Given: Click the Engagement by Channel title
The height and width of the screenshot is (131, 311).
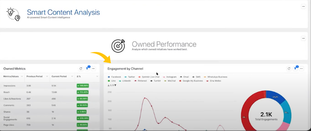Looking at the screenshot, I should [x=125, y=69].
